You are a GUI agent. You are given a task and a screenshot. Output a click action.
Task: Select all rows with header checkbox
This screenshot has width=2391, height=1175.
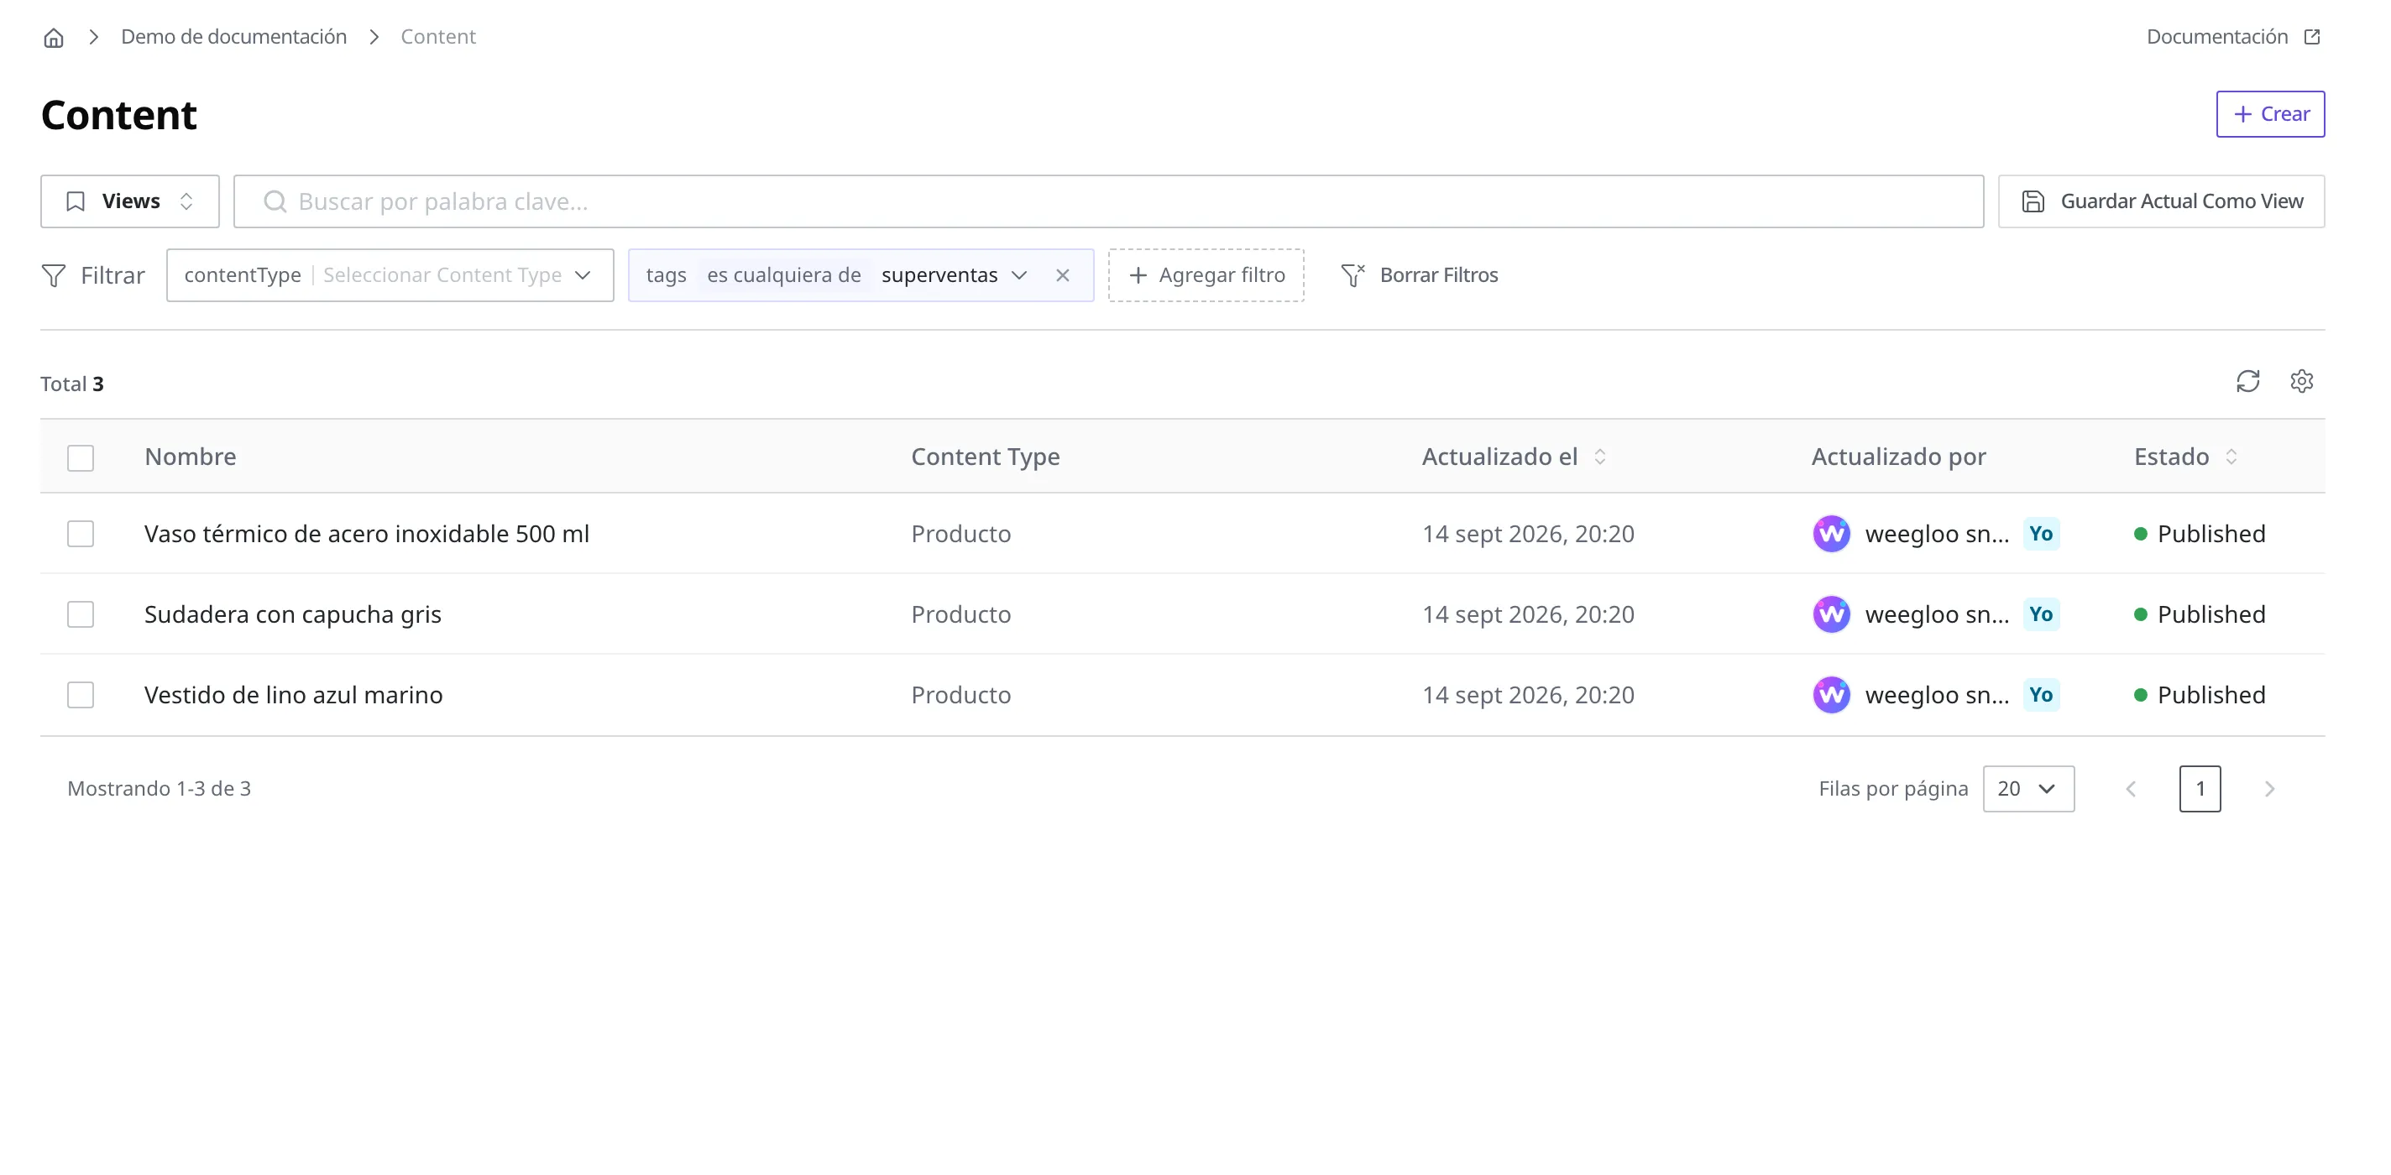pyautogui.click(x=81, y=457)
